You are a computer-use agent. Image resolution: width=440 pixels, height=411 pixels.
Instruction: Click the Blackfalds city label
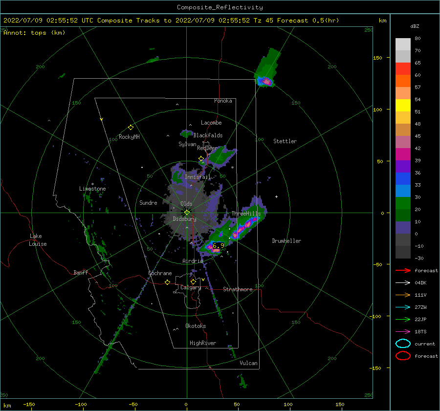[x=208, y=135]
